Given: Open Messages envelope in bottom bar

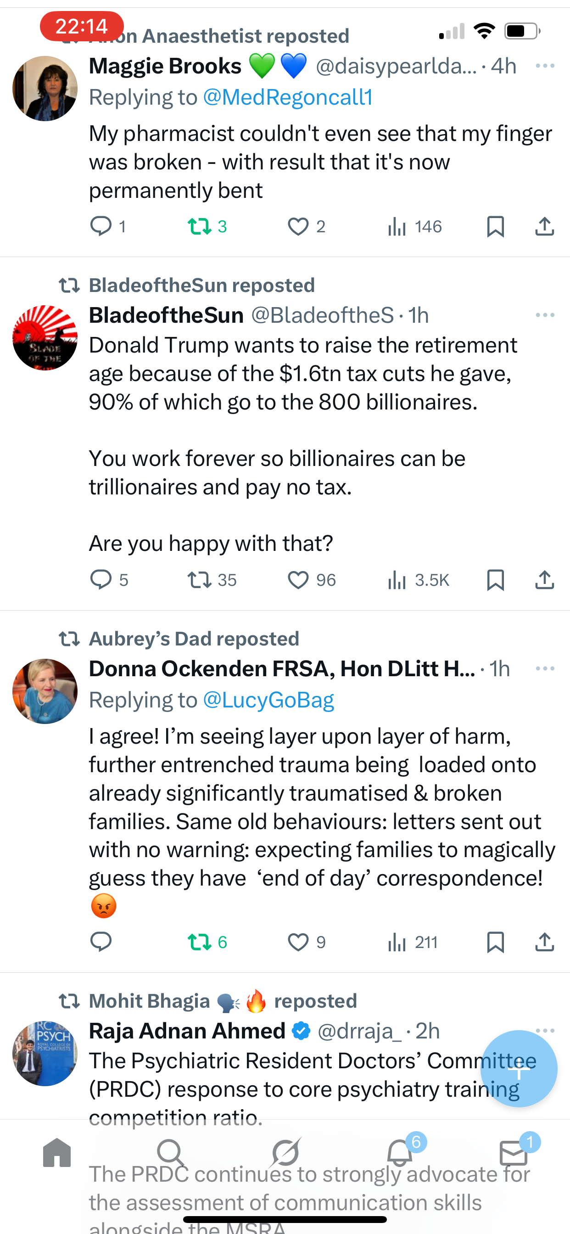Looking at the screenshot, I should pos(514,1152).
